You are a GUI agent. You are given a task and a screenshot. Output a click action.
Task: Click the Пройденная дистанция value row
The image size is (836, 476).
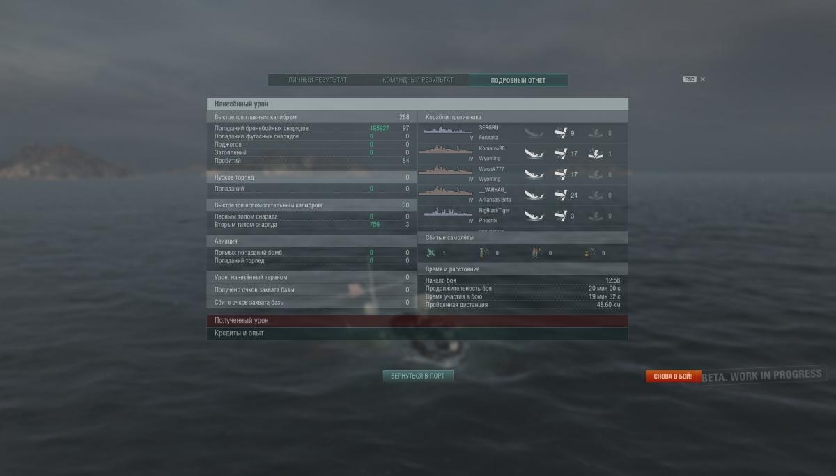(522, 305)
